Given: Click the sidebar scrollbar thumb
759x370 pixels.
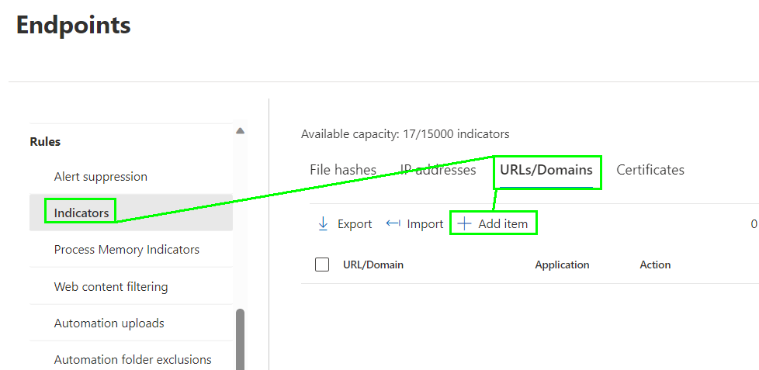Looking at the screenshot, I should tap(240, 339).
